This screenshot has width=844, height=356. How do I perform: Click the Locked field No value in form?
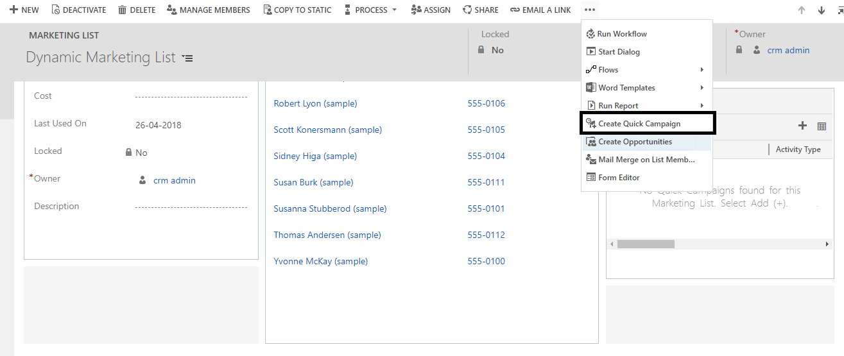point(141,153)
